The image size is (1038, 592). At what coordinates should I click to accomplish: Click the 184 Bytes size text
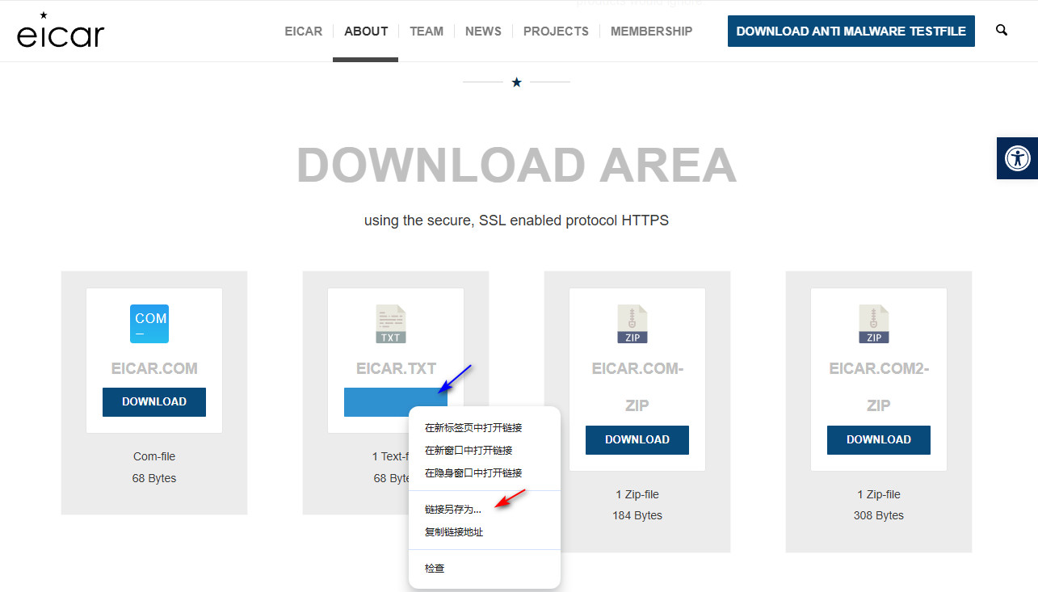point(637,516)
